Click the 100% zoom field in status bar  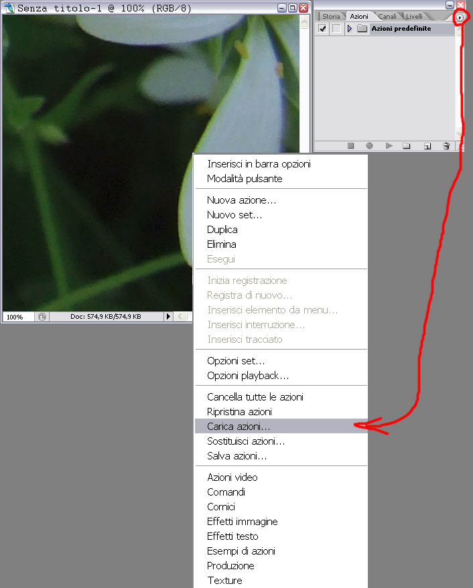pos(18,317)
